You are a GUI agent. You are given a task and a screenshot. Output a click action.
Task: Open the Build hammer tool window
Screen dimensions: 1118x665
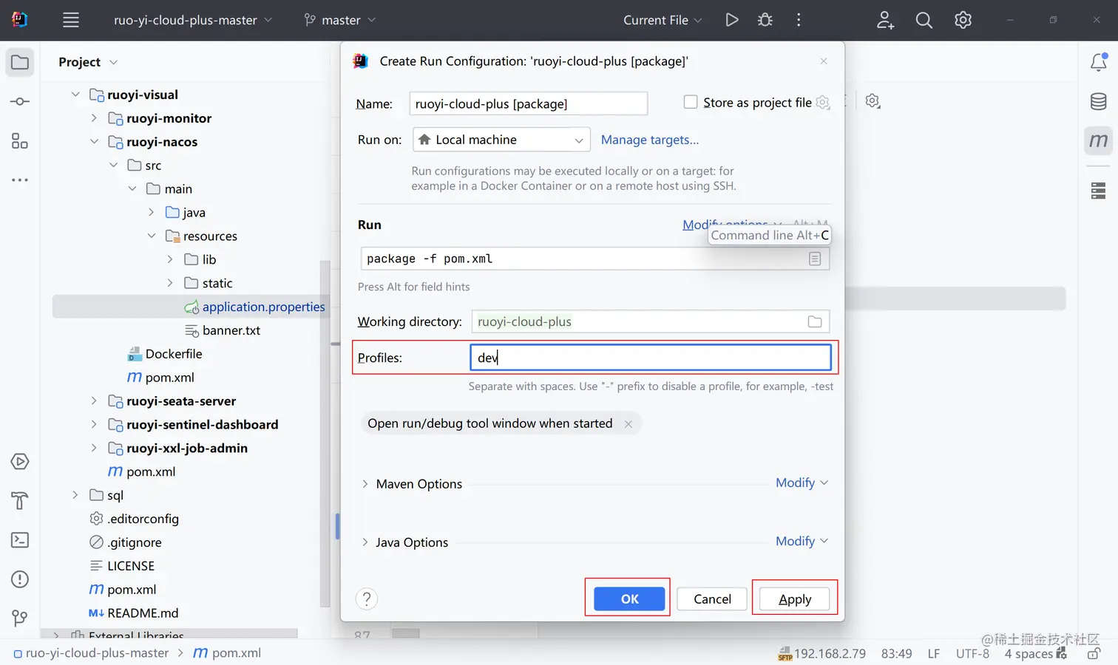tap(20, 501)
